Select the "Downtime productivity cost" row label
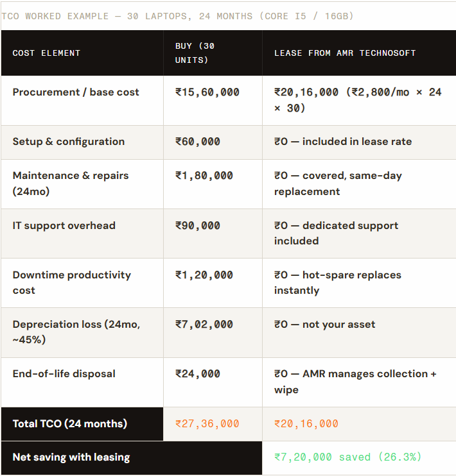Screen dimensions: 456x476 coord(72,282)
